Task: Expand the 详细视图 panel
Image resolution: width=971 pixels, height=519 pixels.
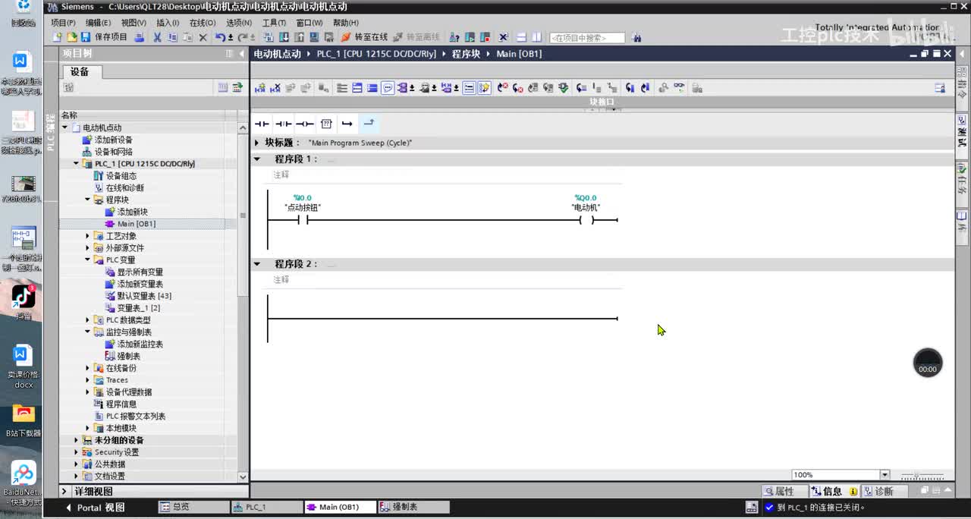Action: coord(65,492)
